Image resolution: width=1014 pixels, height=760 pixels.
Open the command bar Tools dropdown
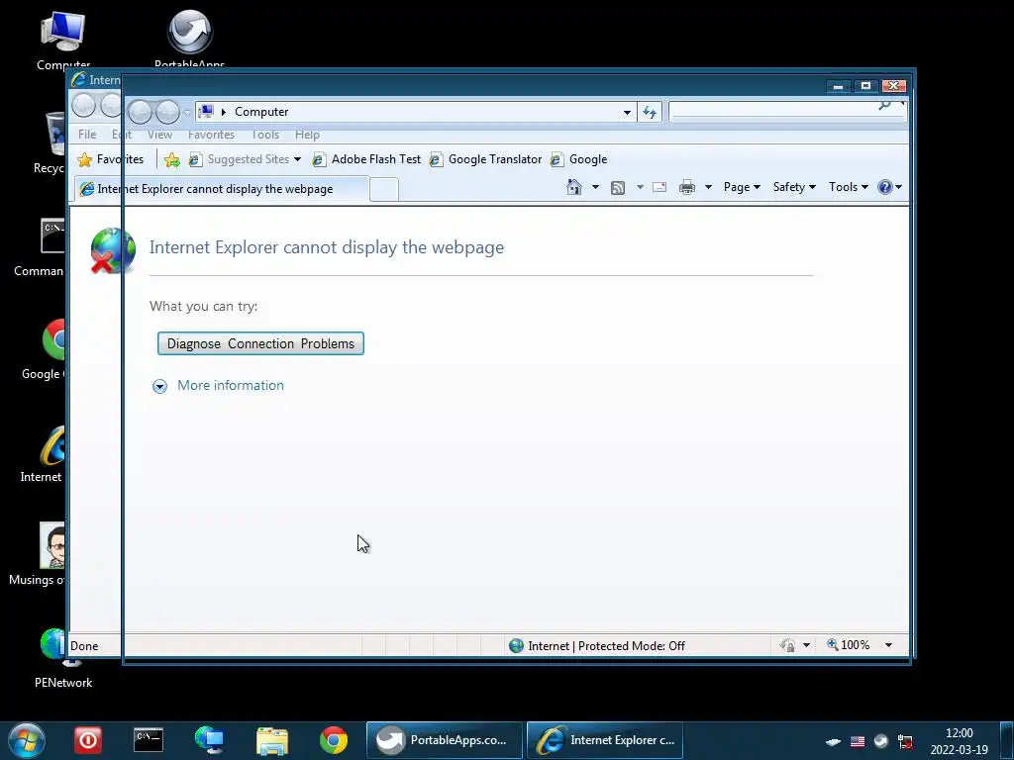[x=848, y=187]
